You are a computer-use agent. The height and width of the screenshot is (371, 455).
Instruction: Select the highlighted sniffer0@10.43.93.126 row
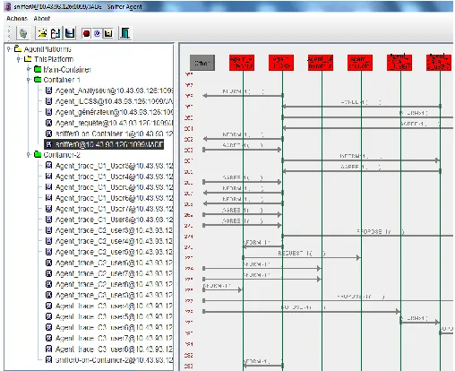(104, 144)
